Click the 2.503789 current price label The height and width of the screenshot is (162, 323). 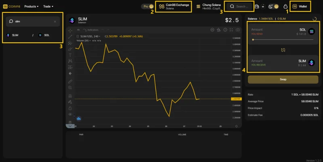pyautogui.click(x=236, y=99)
